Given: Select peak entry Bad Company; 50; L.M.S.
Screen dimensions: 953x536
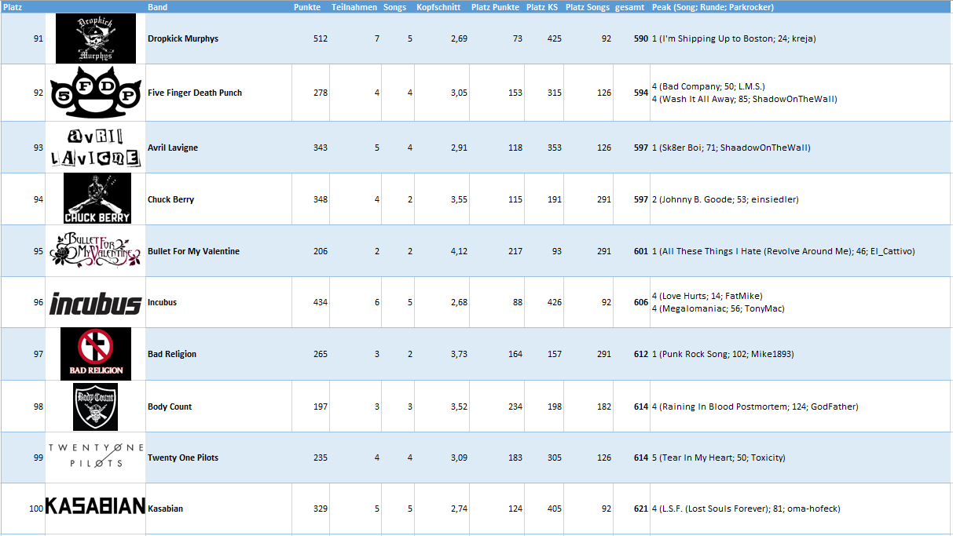Looking at the screenshot, I should click(x=708, y=86).
